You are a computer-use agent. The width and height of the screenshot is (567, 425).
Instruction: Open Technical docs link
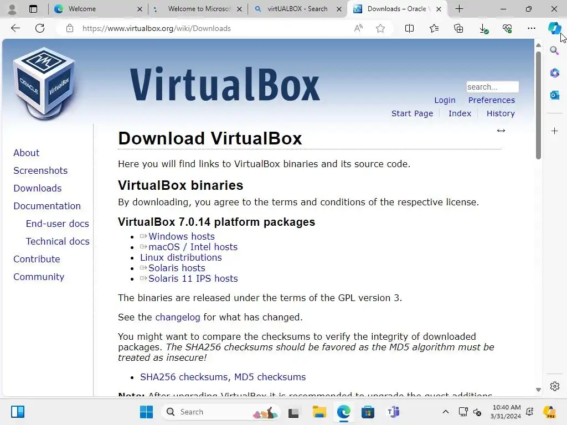pos(58,241)
